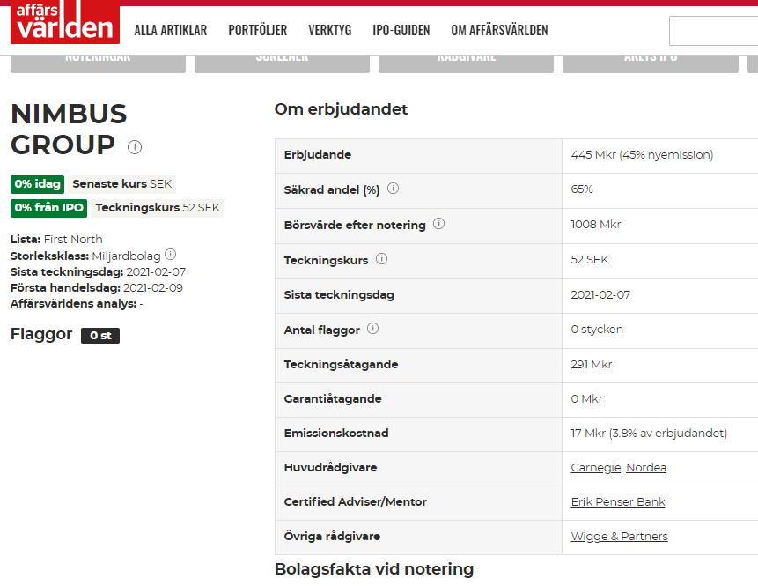The width and height of the screenshot is (758, 586).
Task: Open the Wigge & Partners link
Action: tap(619, 537)
